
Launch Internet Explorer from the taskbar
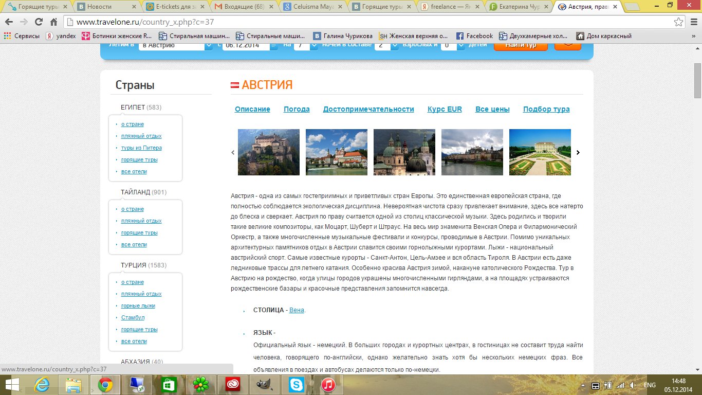[x=43, y=385]
